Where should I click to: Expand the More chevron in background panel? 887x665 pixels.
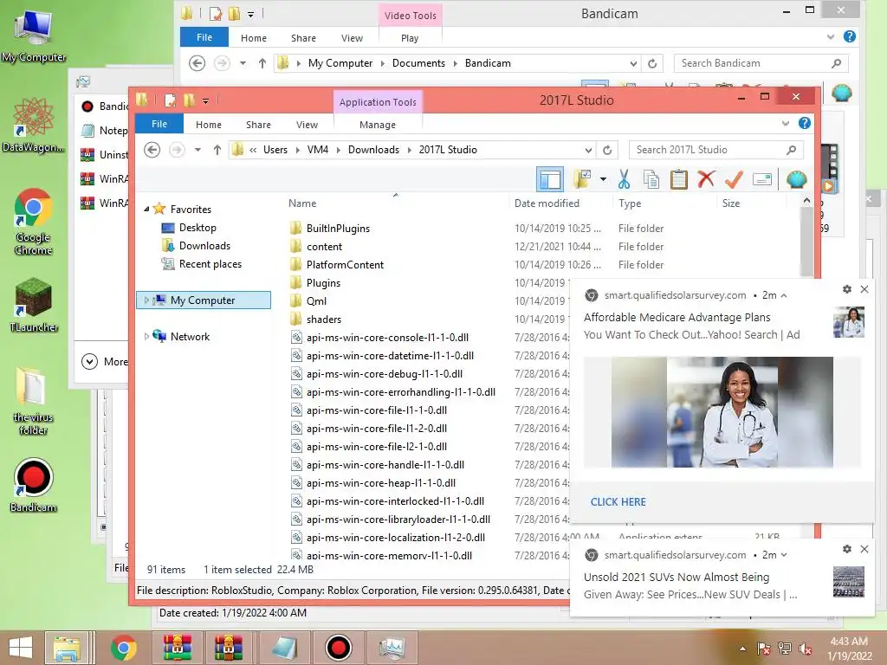(89, 361)
